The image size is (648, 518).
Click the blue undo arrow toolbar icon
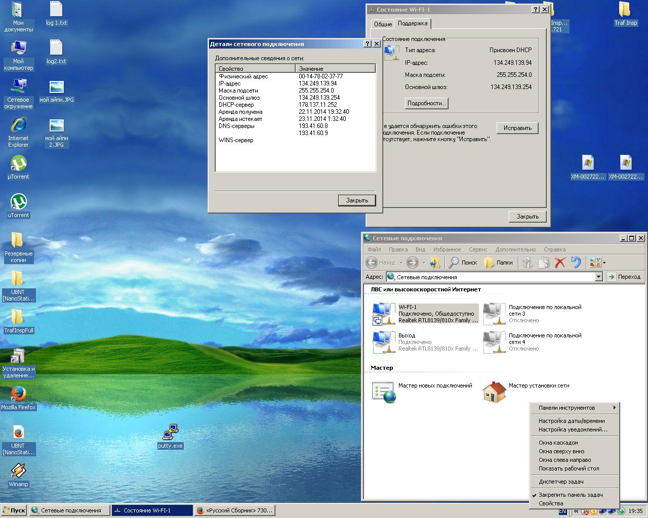[576, 263]
